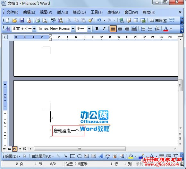
Task: Select the Rectangle drawing tool
Action: (72, 156)
